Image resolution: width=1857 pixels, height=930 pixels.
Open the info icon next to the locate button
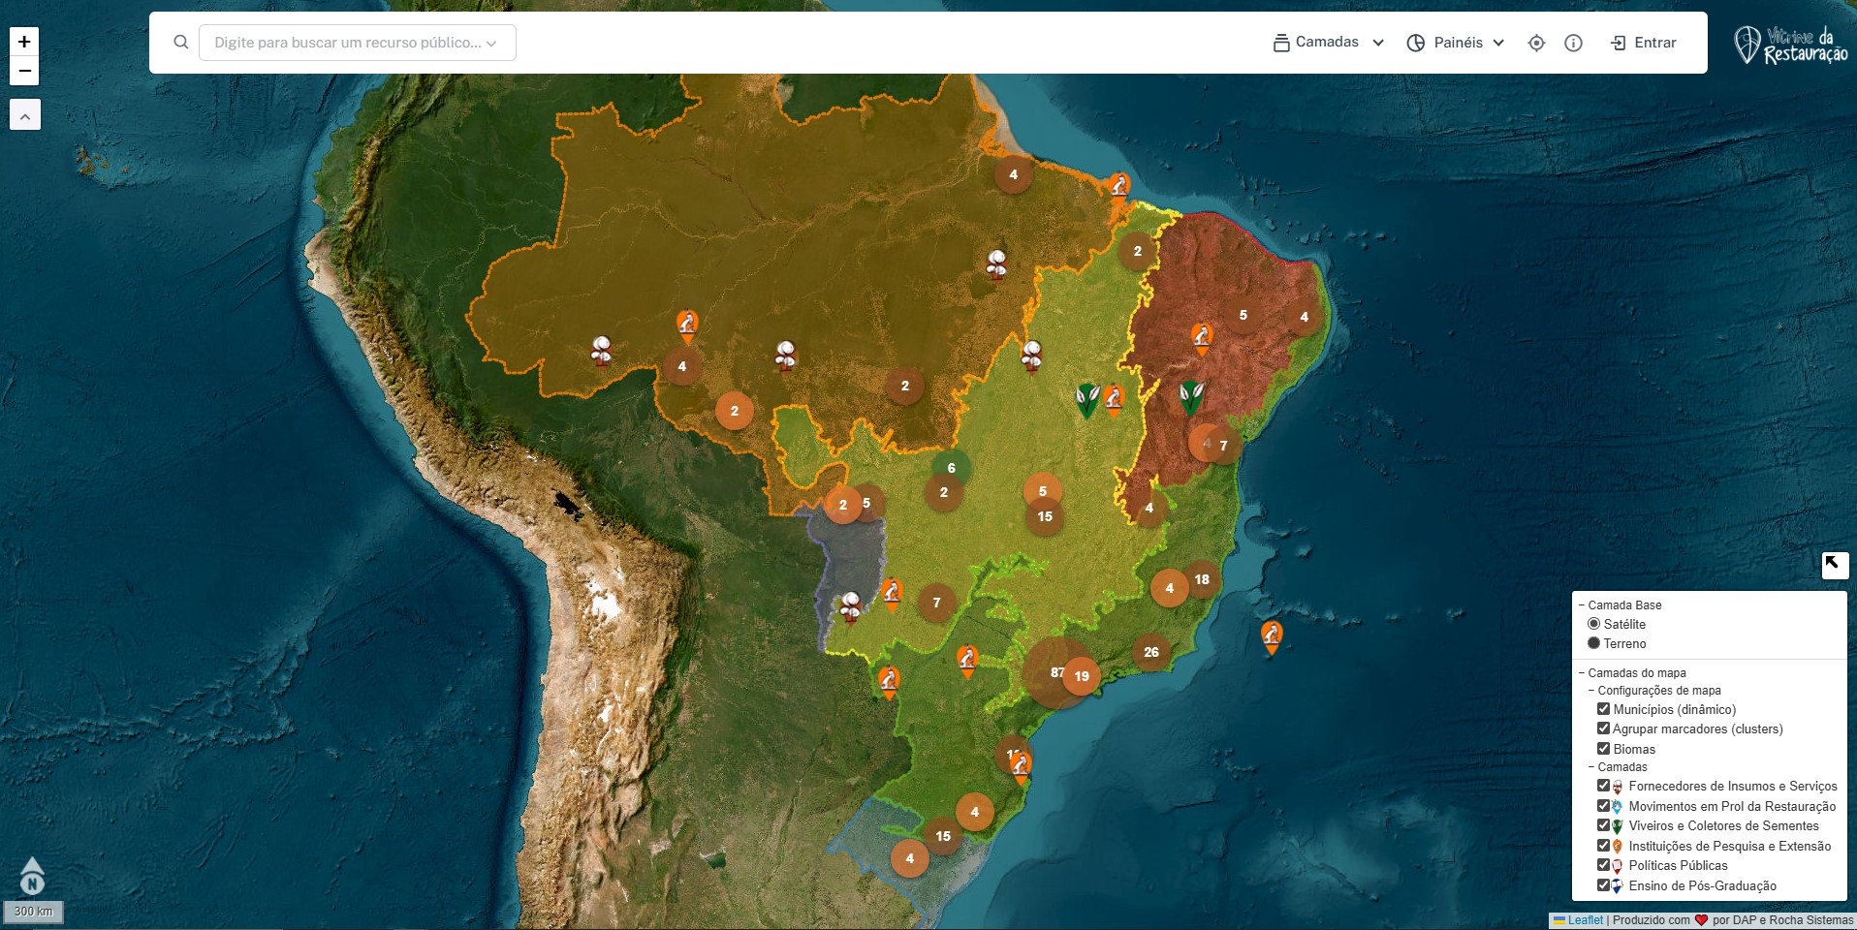1572,43
